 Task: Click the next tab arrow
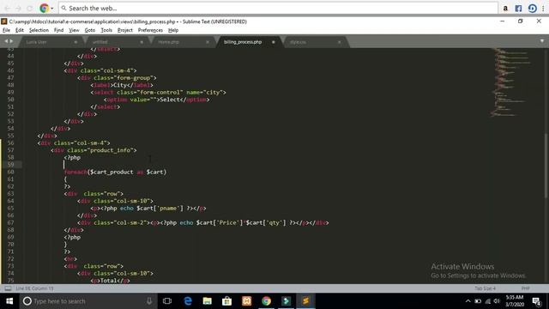click(11, 41)
